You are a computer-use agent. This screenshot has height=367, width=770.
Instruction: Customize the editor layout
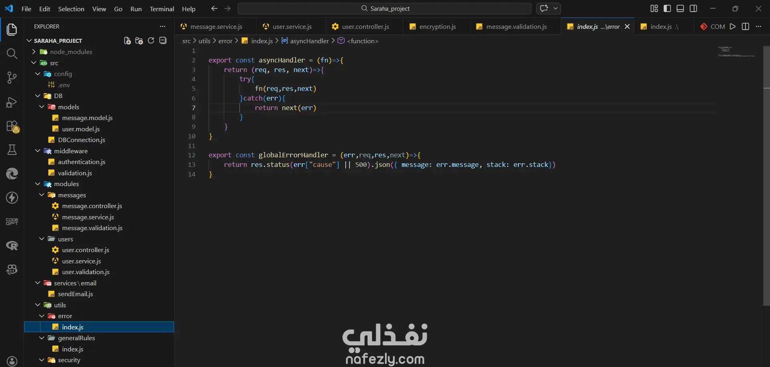[x=654, y=8]
